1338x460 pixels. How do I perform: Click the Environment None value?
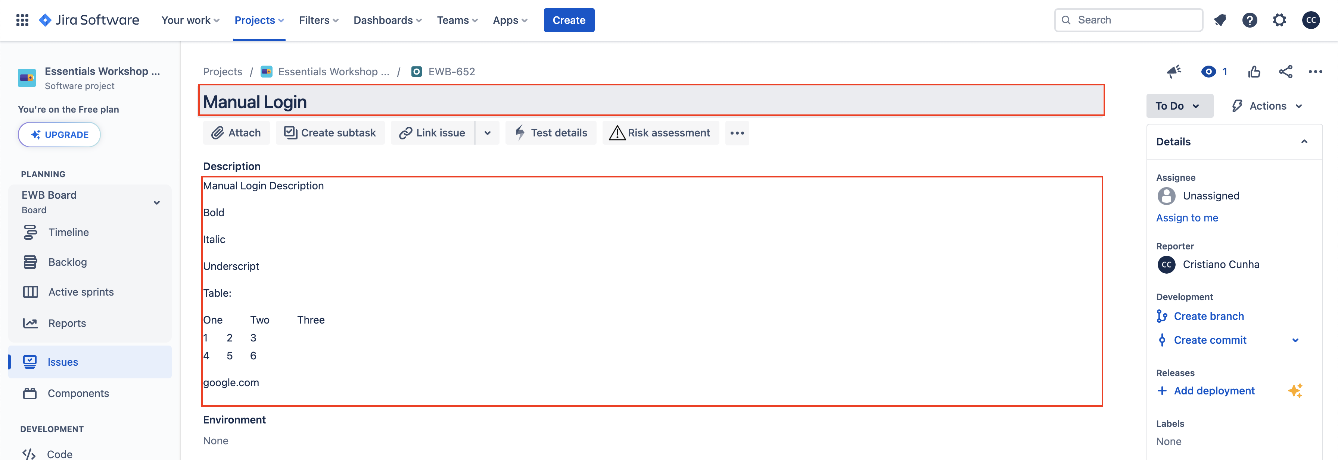(x=215, y=441)
